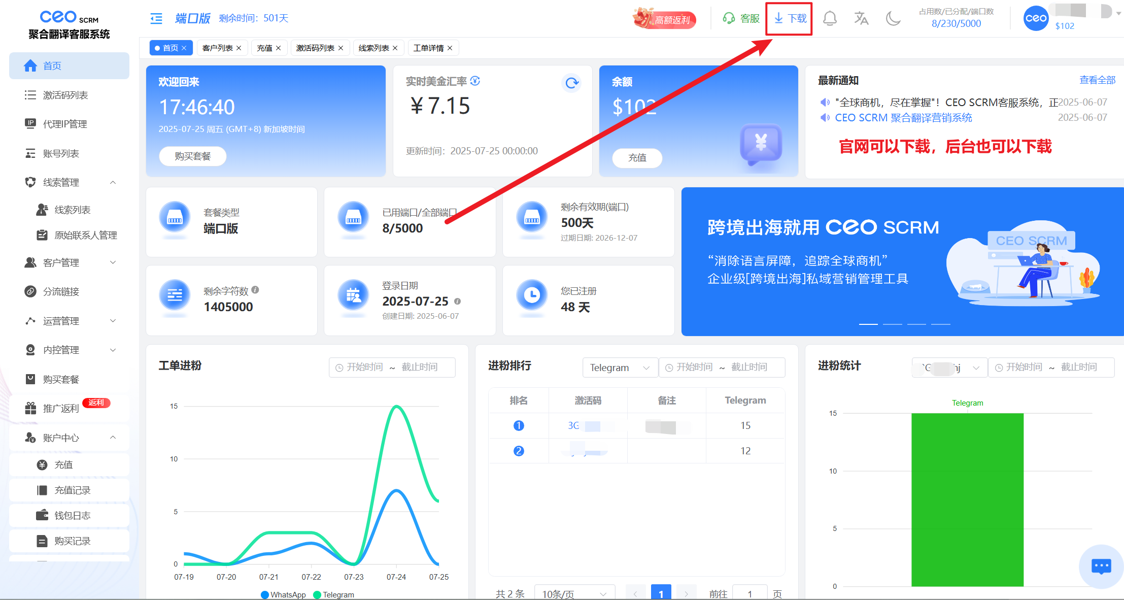Click the 查看全部 notifications link
This screenshot has width=1124, height=600.
point(1097,80)
